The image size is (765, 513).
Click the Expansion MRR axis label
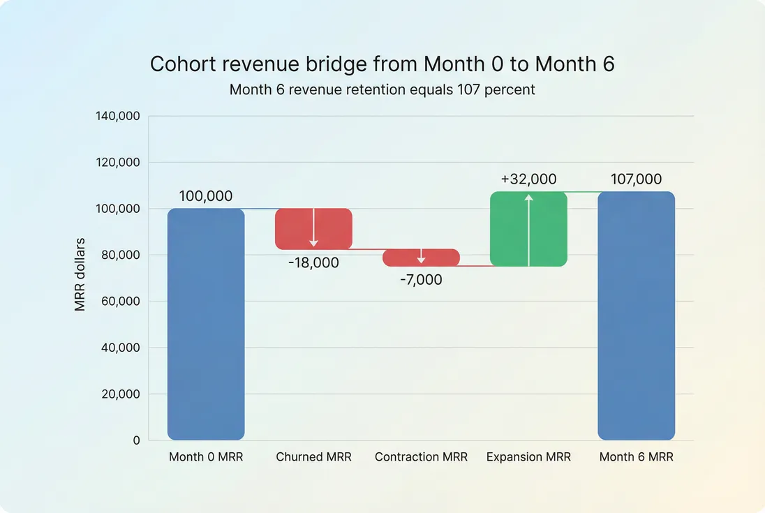point(529,456)
